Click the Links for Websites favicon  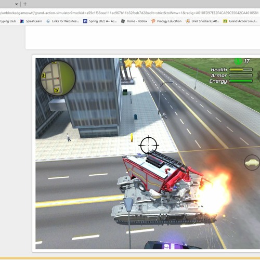(48, 21)
